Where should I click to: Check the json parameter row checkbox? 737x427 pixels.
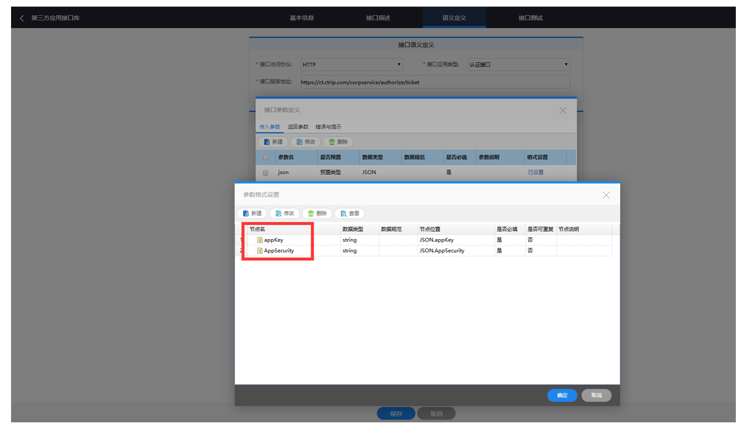coord(266,173)
